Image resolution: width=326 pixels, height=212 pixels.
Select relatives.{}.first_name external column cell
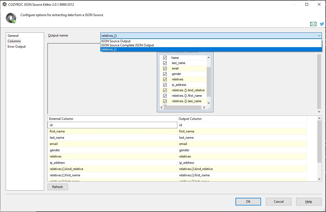point(112,175)
